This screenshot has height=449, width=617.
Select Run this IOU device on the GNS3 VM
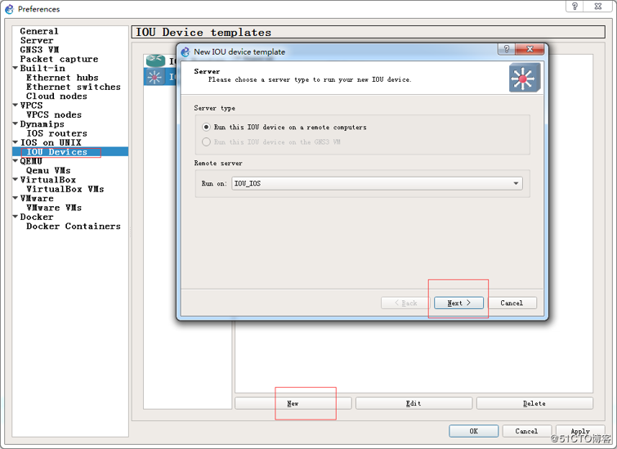pyautogui.click(x=271, y=141)
